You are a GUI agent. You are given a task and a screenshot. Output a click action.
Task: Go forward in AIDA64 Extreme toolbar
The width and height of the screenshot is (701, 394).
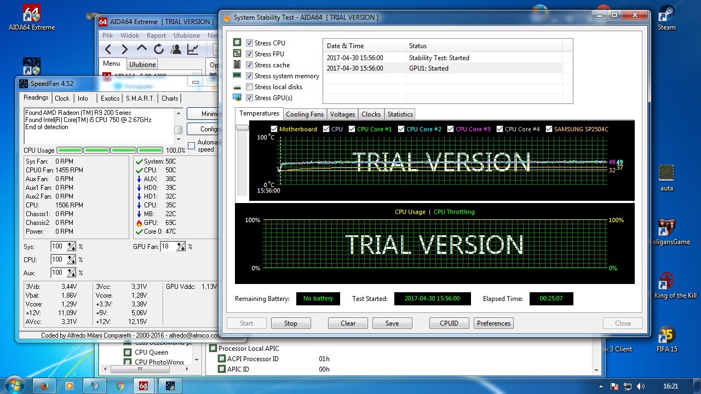124,50
